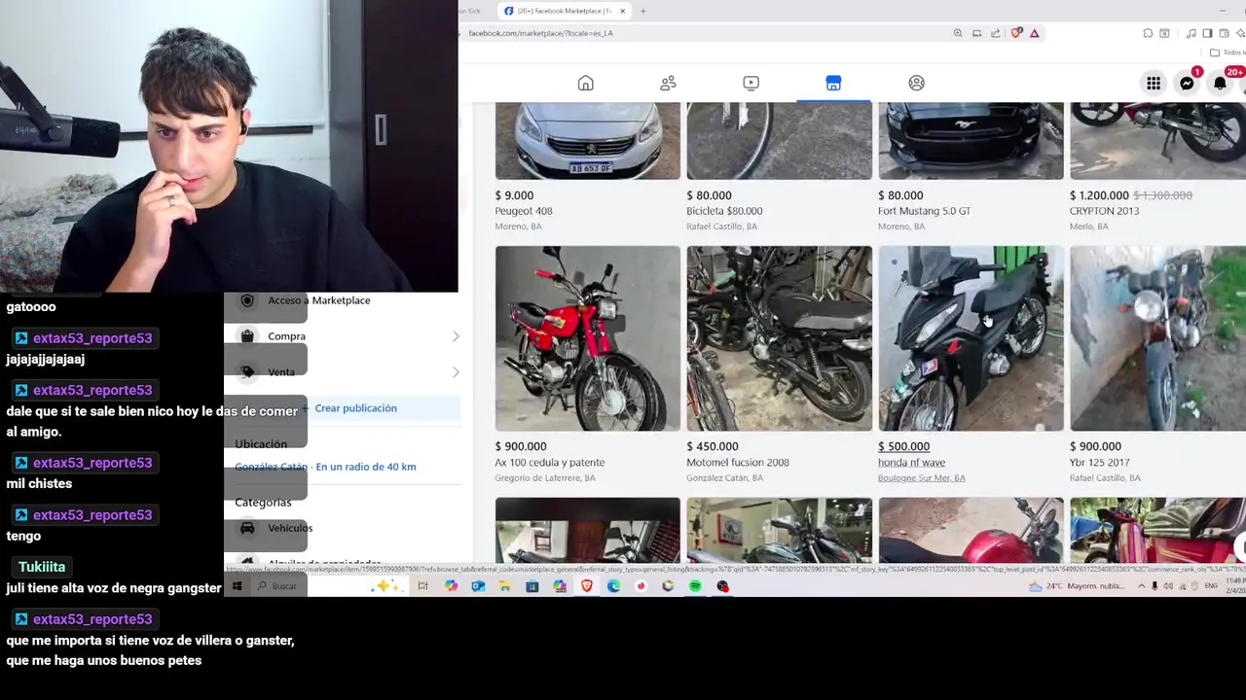Click the $ 1.200.000 CRYPTON price
The image size is (1246, 700).
click(1099, 195)
